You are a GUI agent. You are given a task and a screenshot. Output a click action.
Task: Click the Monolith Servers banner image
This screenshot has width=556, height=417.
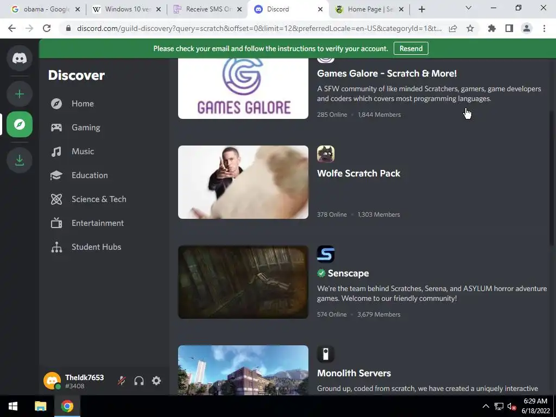point(243,370)
